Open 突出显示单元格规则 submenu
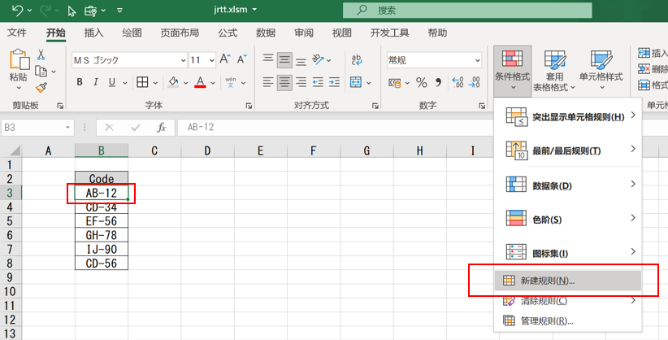This screenshot has width=668, height=340. pos(567,116)
